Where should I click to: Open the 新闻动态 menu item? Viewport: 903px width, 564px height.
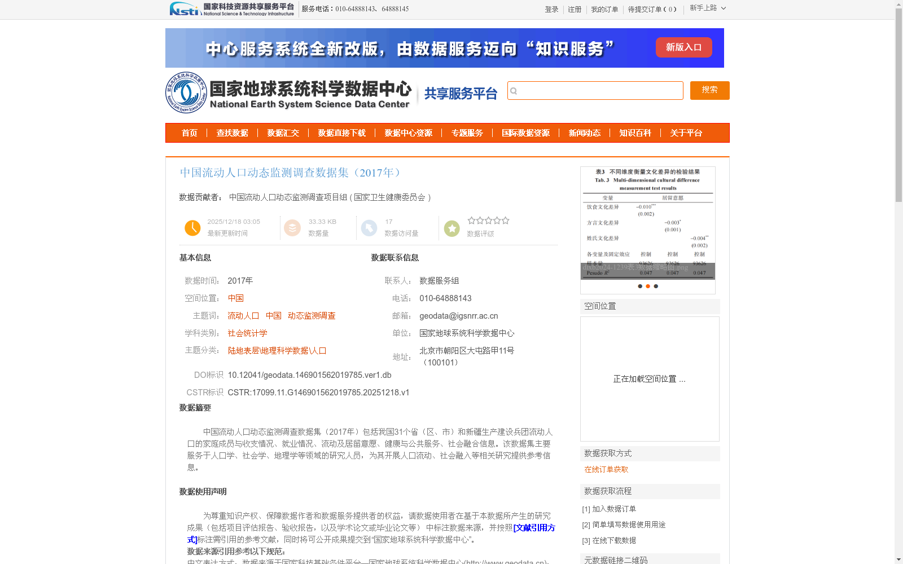[x=585, y=133]
